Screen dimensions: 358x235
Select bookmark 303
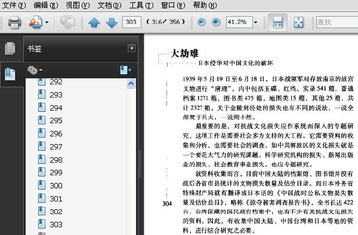point(56,224)
